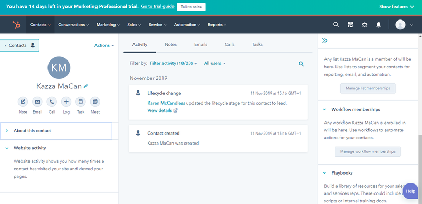422x204 pixels.
Task: Switch to the Notes tab
Action: (x=170, y=44)
